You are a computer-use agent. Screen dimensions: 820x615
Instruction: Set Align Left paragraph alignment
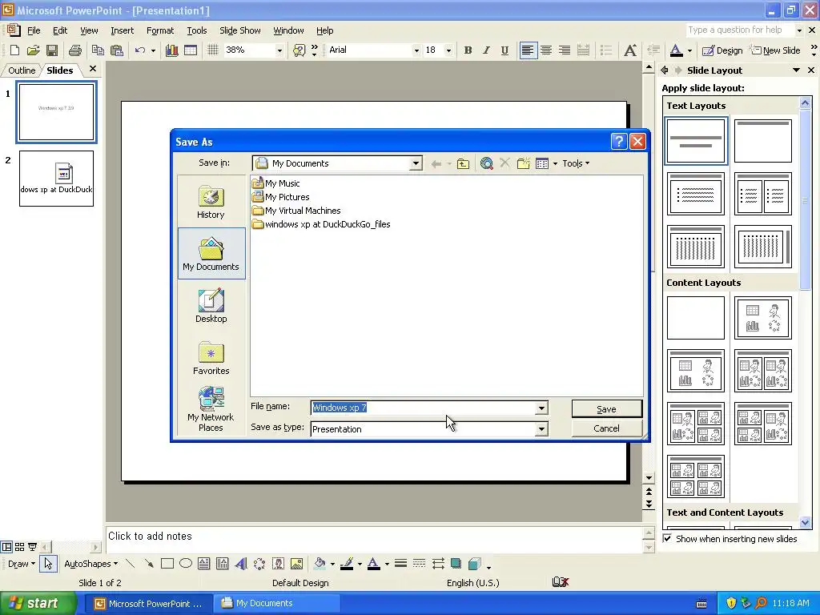pyautogui.click(x=528, y=50)
